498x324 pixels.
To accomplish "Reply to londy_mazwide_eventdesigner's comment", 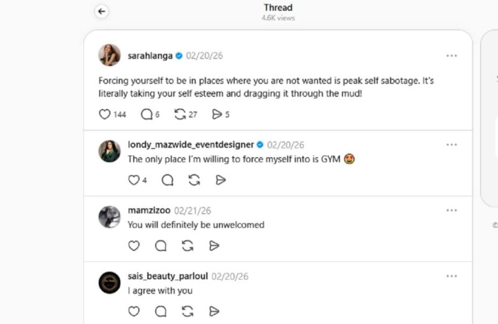I will (x=167, y=180).
